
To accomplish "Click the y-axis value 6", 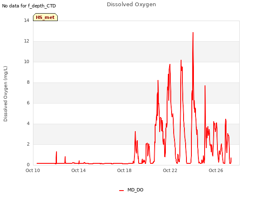I will (x=28, y=103).
